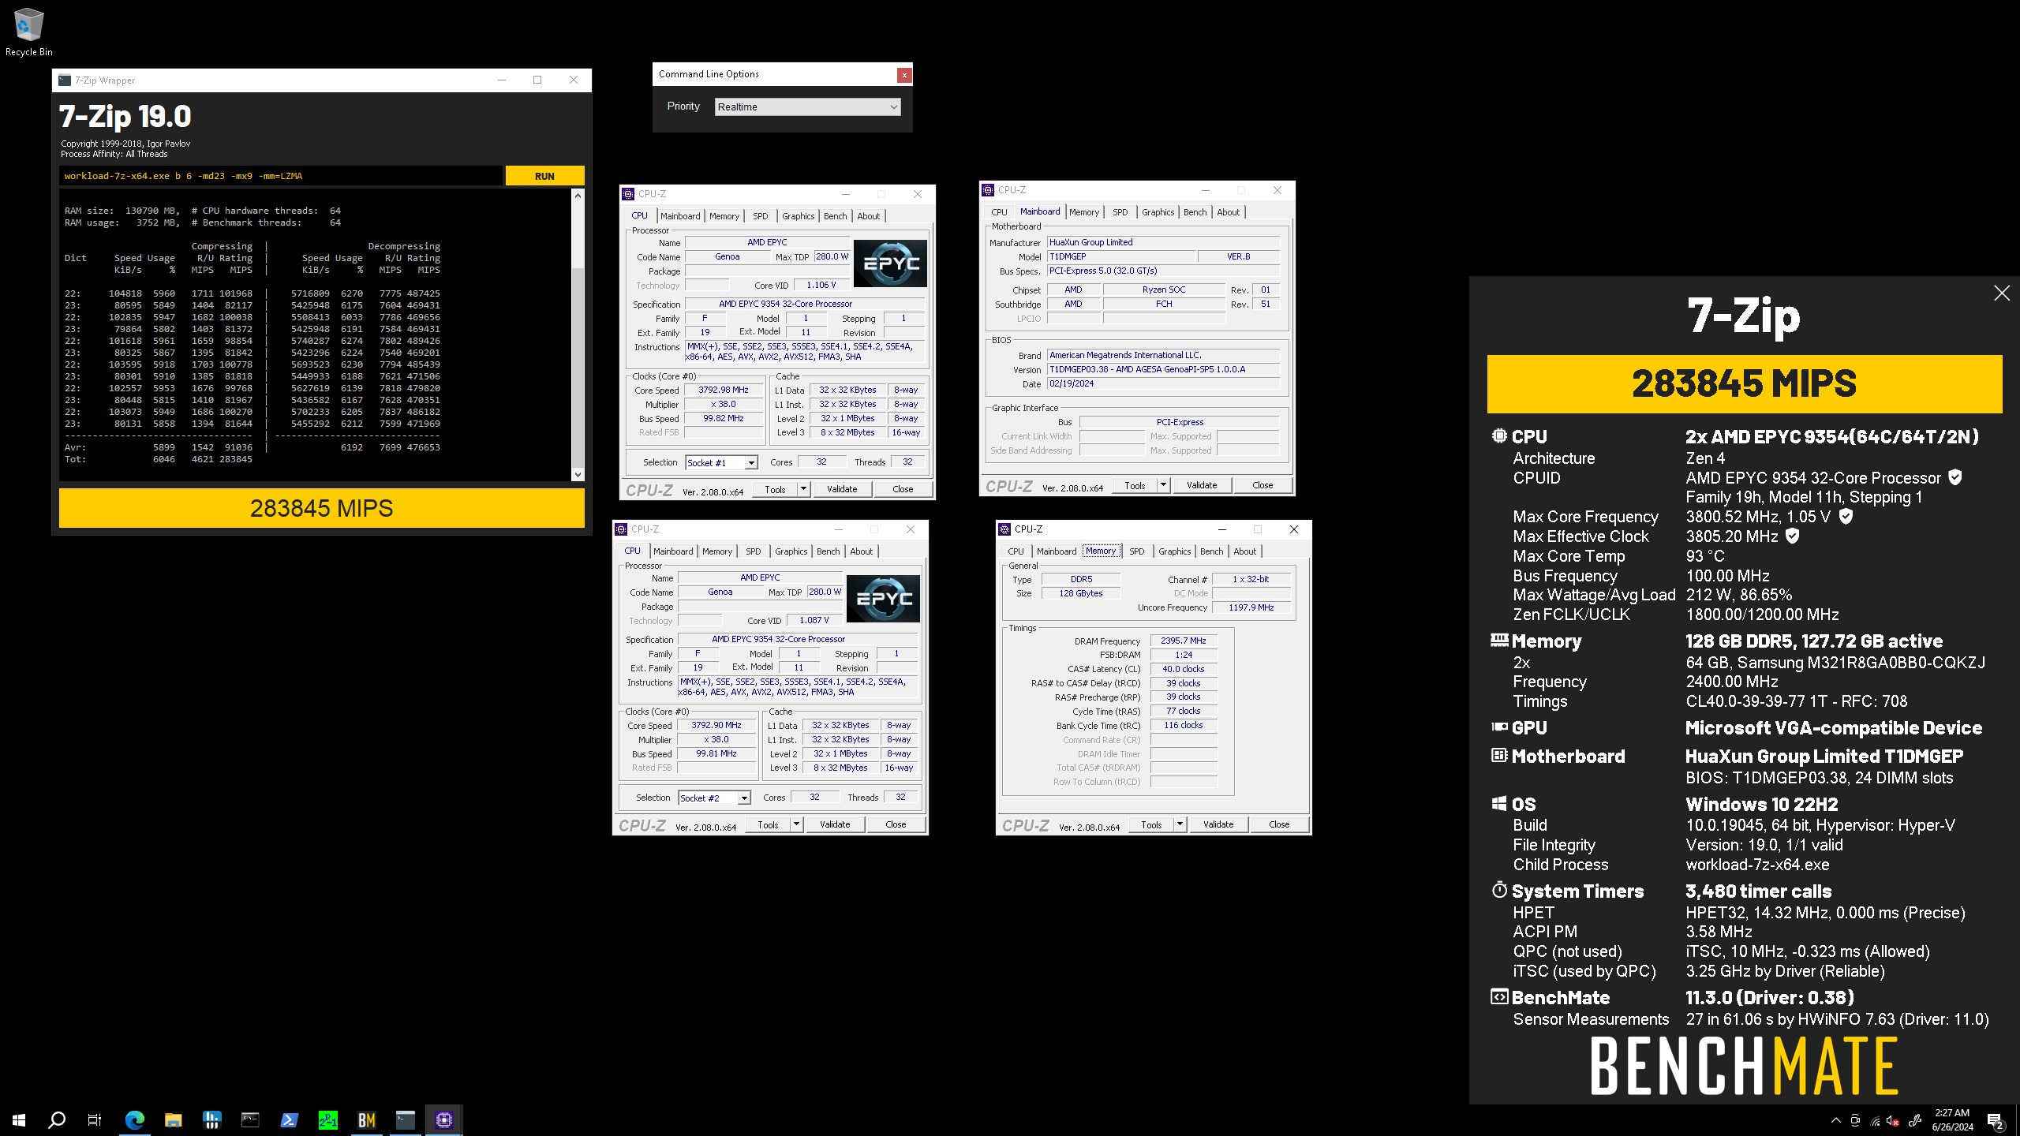Click the 7-Zip output scroll-up arrow
This screenshot has height=1136, width=2020.
(578, 195)
